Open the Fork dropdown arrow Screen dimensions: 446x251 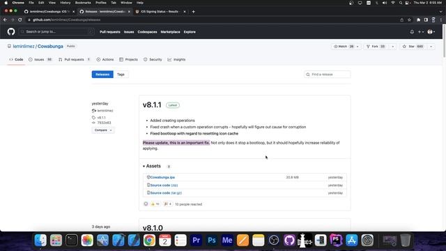point(393,47)
